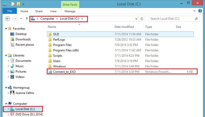Sort by the Date modified column
This screenshot has width=205, height=117.
coord(124,27)
